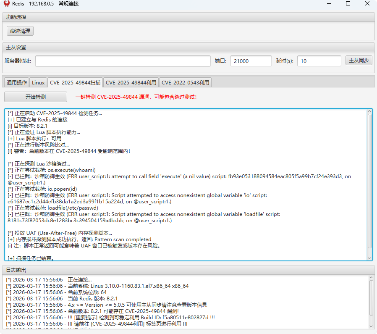Open the CVE-2025-49844利用 tab
This screenshot has width=377, height=334.
tap(131, 82)
